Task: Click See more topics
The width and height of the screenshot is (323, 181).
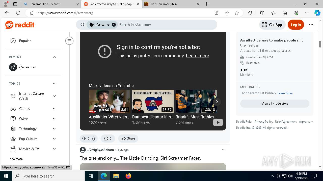Action: point(16,159)
